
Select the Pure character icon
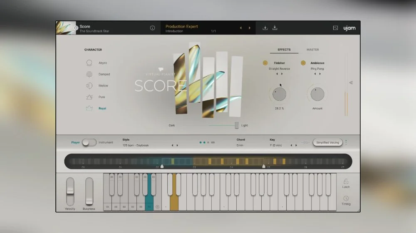(89, 97)
